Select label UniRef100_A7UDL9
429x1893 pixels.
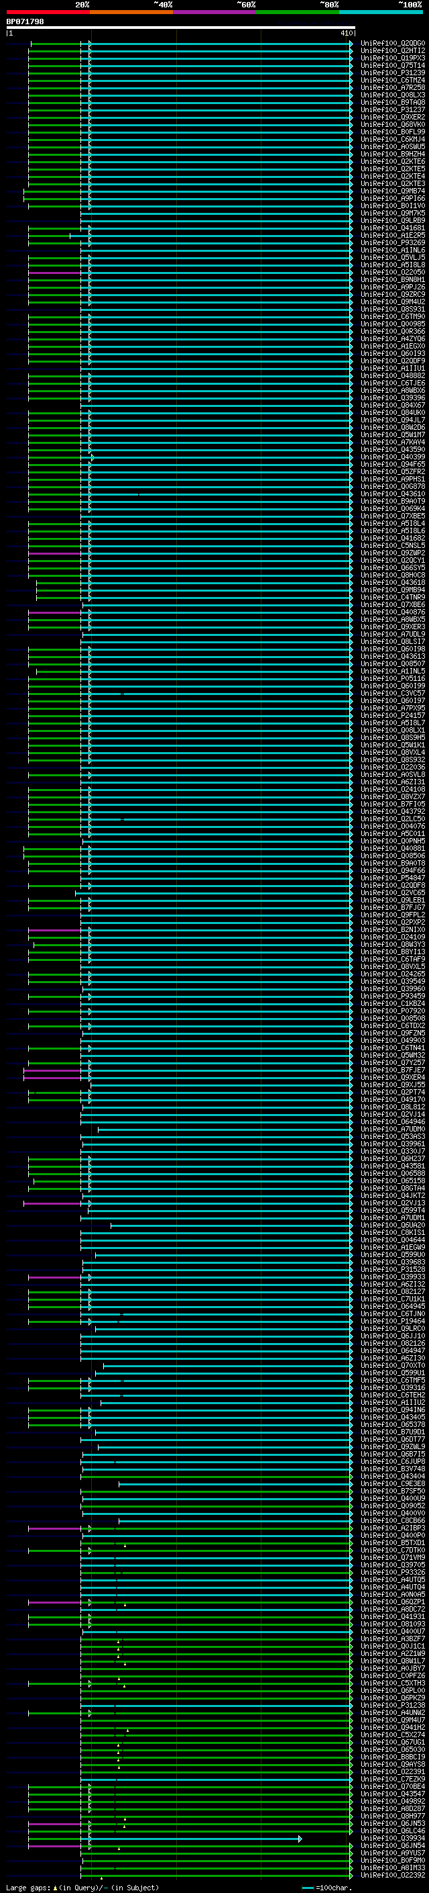tap(393, 634)
